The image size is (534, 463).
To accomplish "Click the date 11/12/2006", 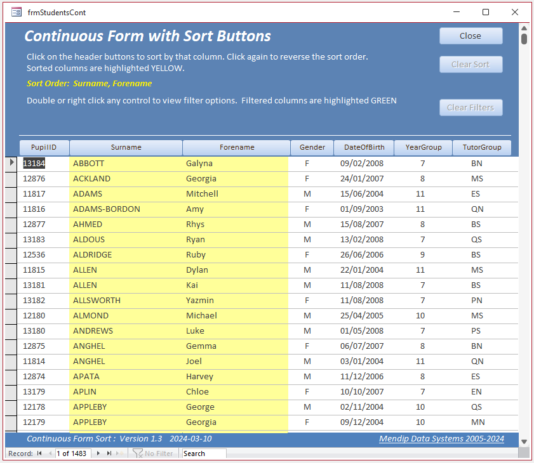I will coord(362,377).
